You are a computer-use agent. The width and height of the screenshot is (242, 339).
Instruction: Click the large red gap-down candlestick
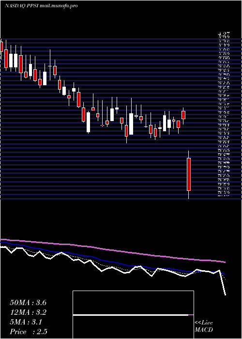tap(189, 174)
